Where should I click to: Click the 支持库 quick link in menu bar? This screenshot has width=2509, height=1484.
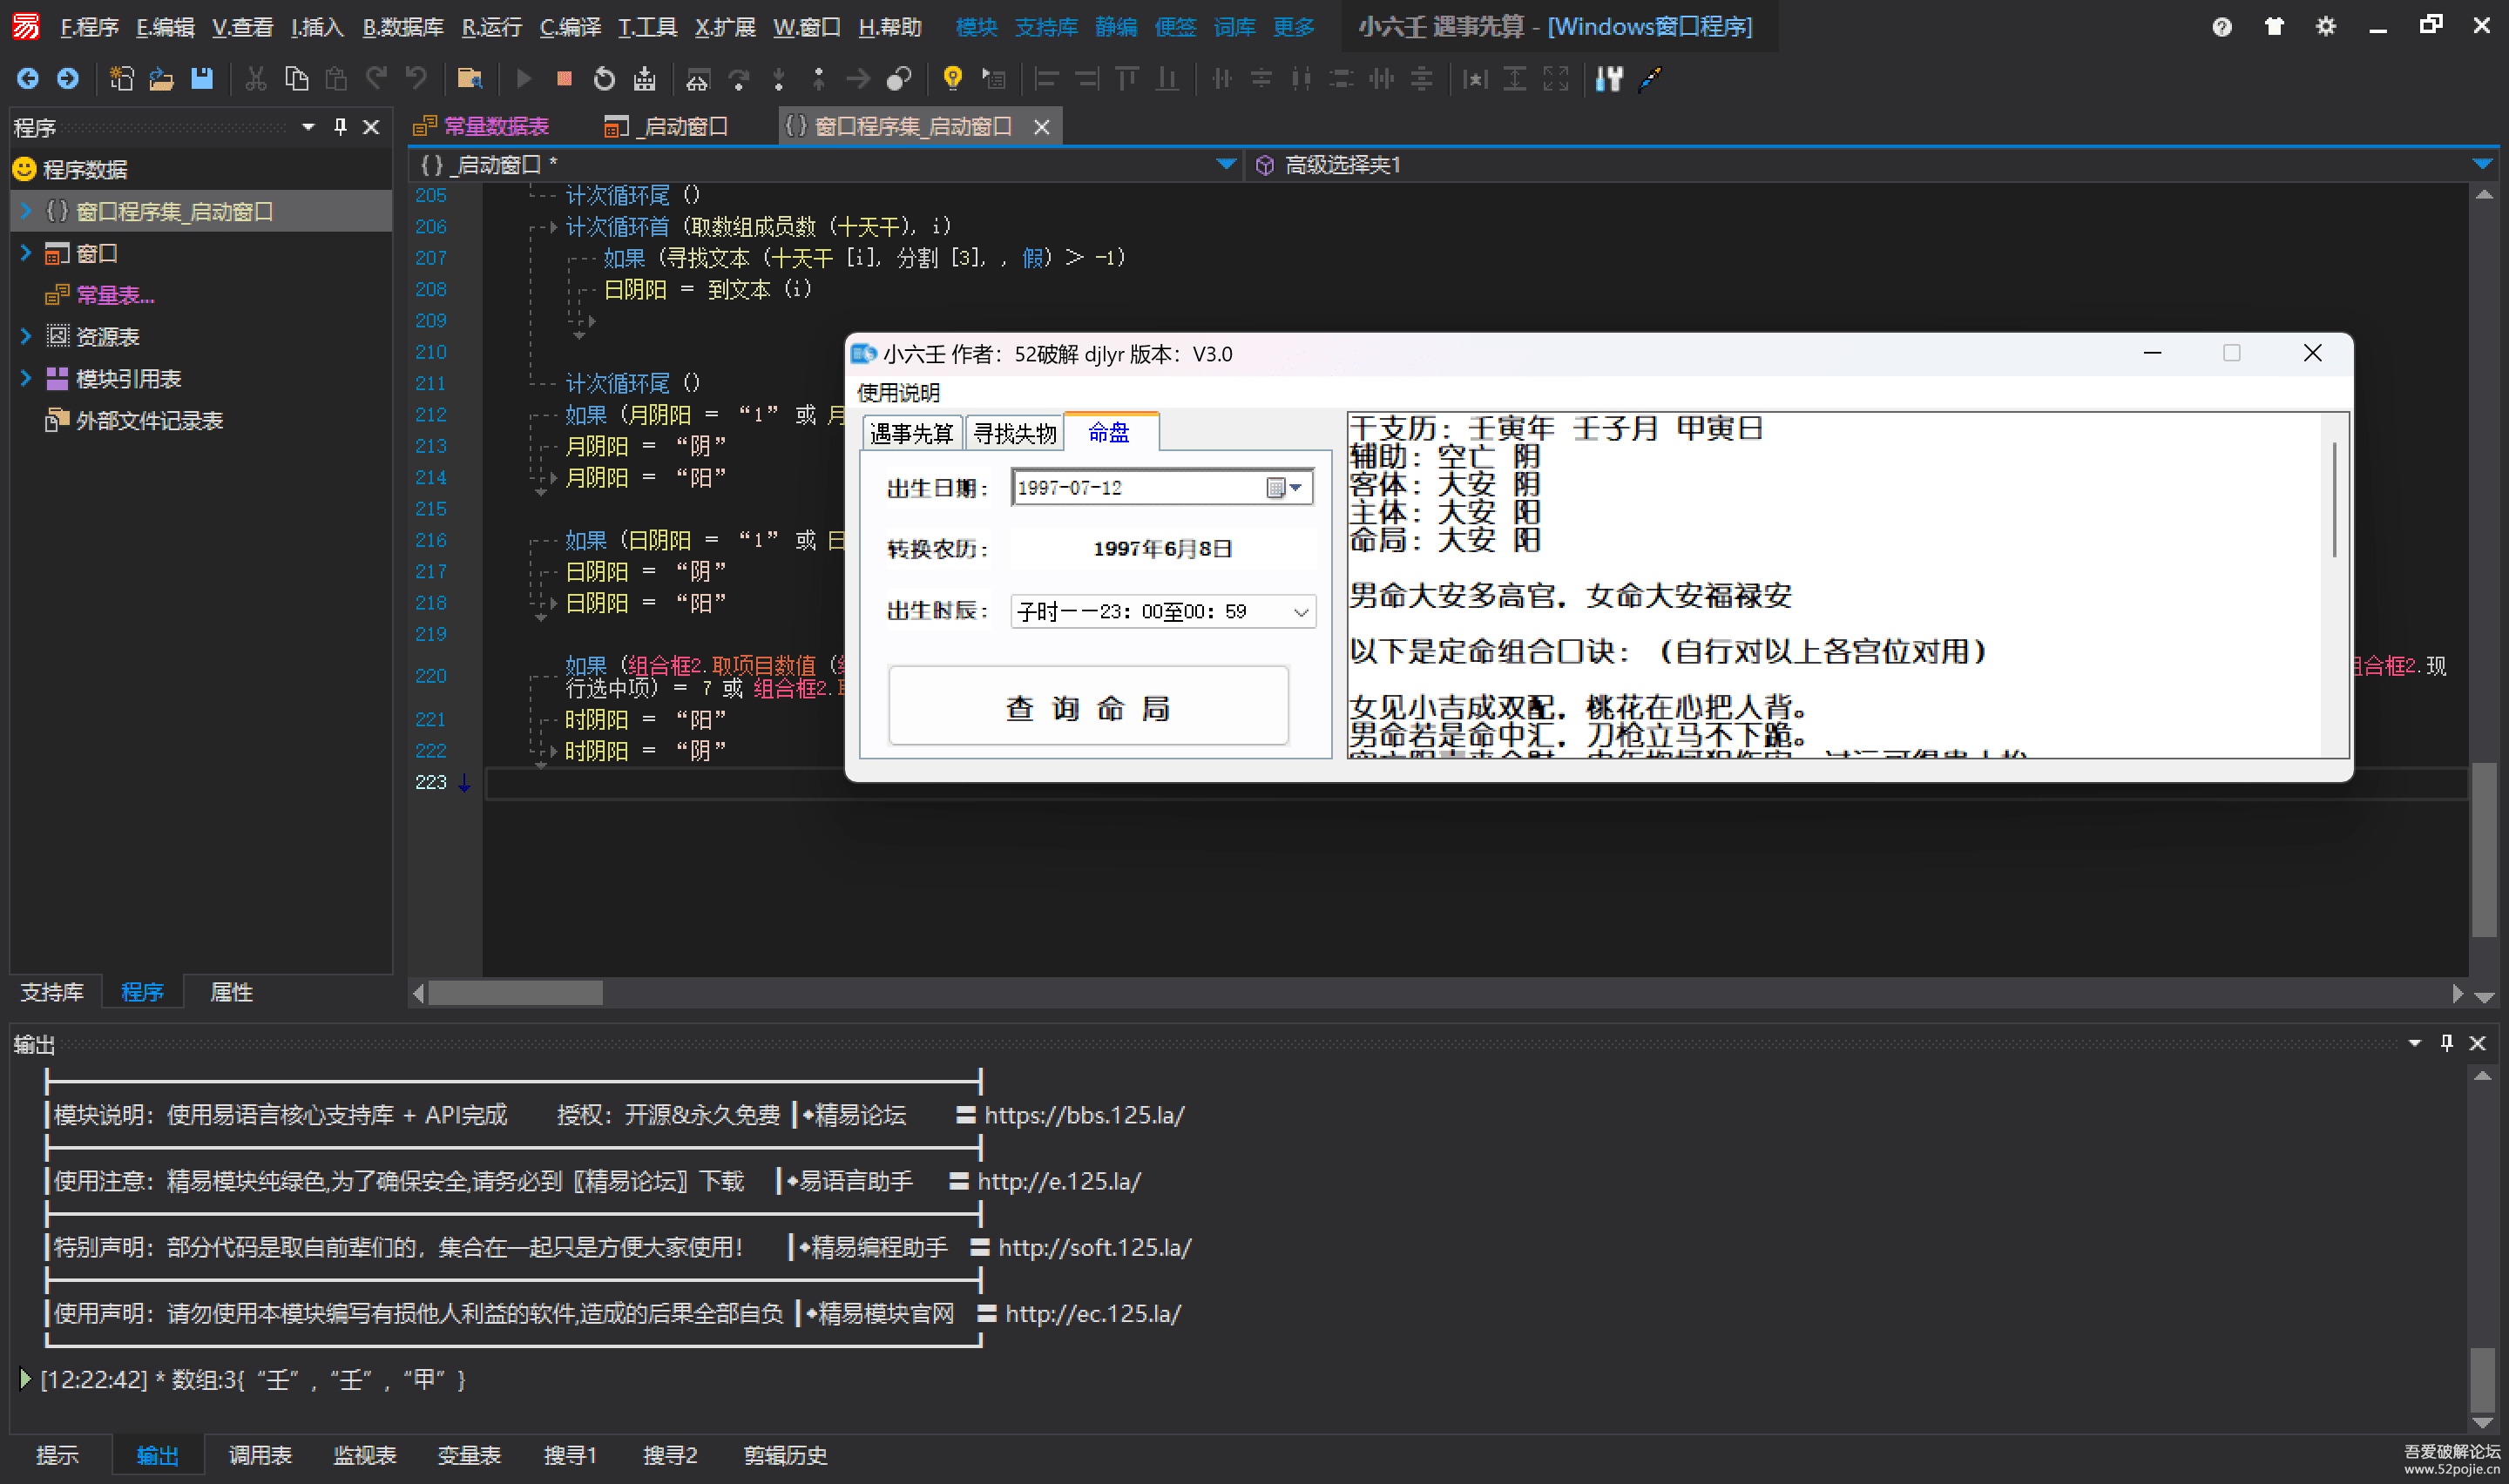1046,27
